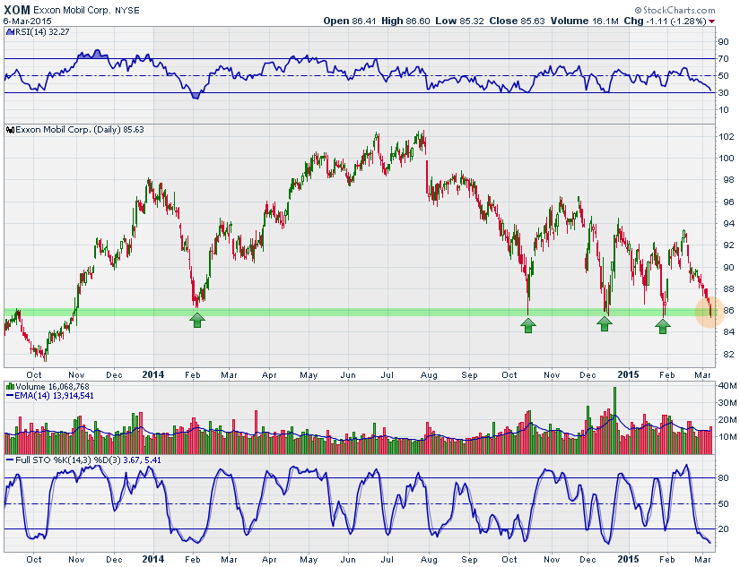
Task: Click the 10M label on the volume axis
Action: click(x=727, y=437)
